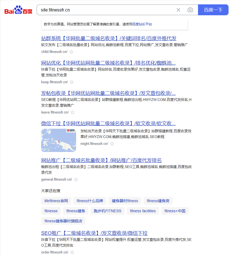Open result titled 站群系统【华网批量二级域名收录】

tap(109, 38)
